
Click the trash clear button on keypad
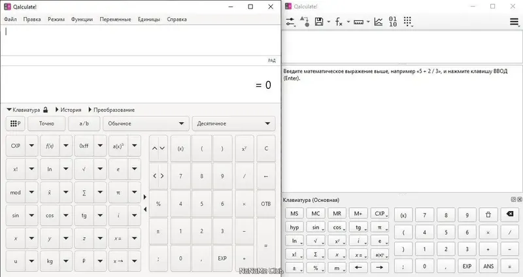pyautogui.click(x=488, y=215)
